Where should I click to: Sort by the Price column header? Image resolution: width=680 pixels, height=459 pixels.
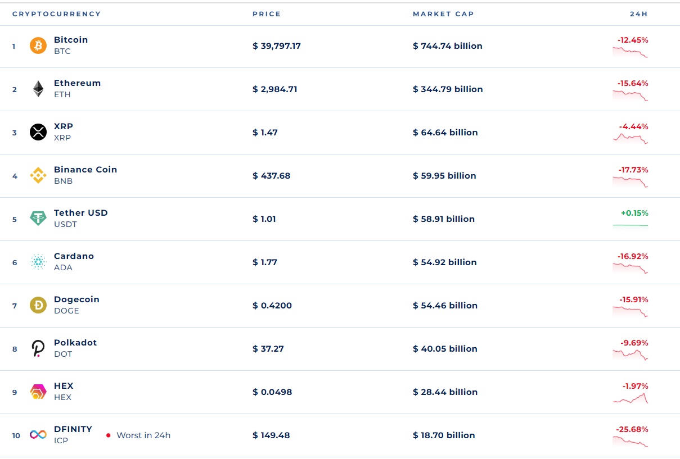click(x=267, y=14)
